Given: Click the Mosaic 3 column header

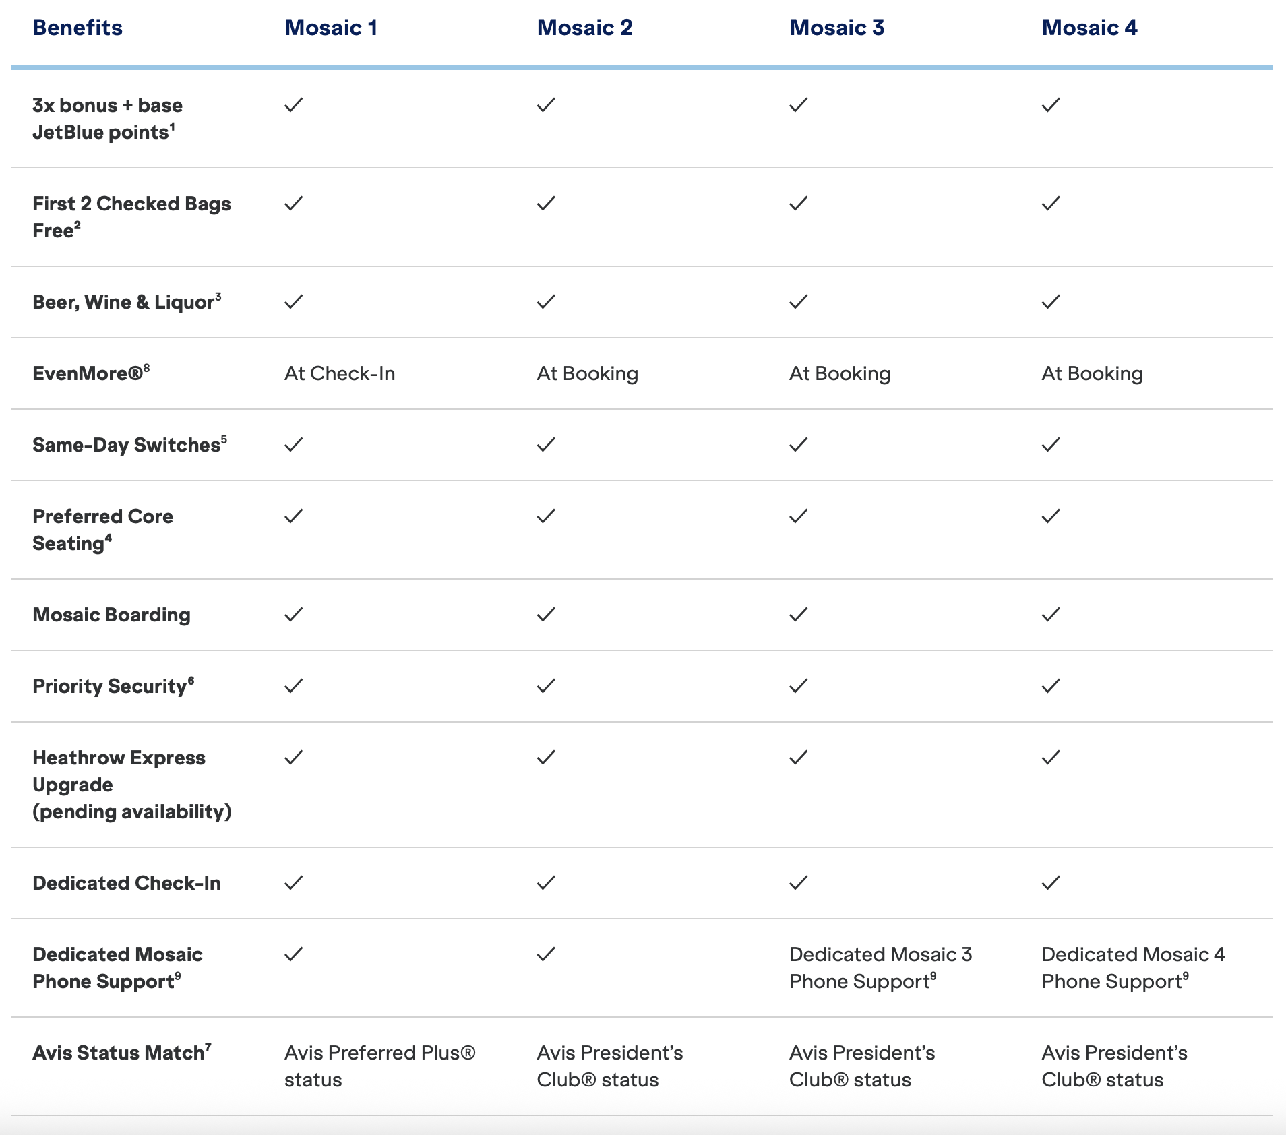Looking at the screenshot, I should coord(836,28).
